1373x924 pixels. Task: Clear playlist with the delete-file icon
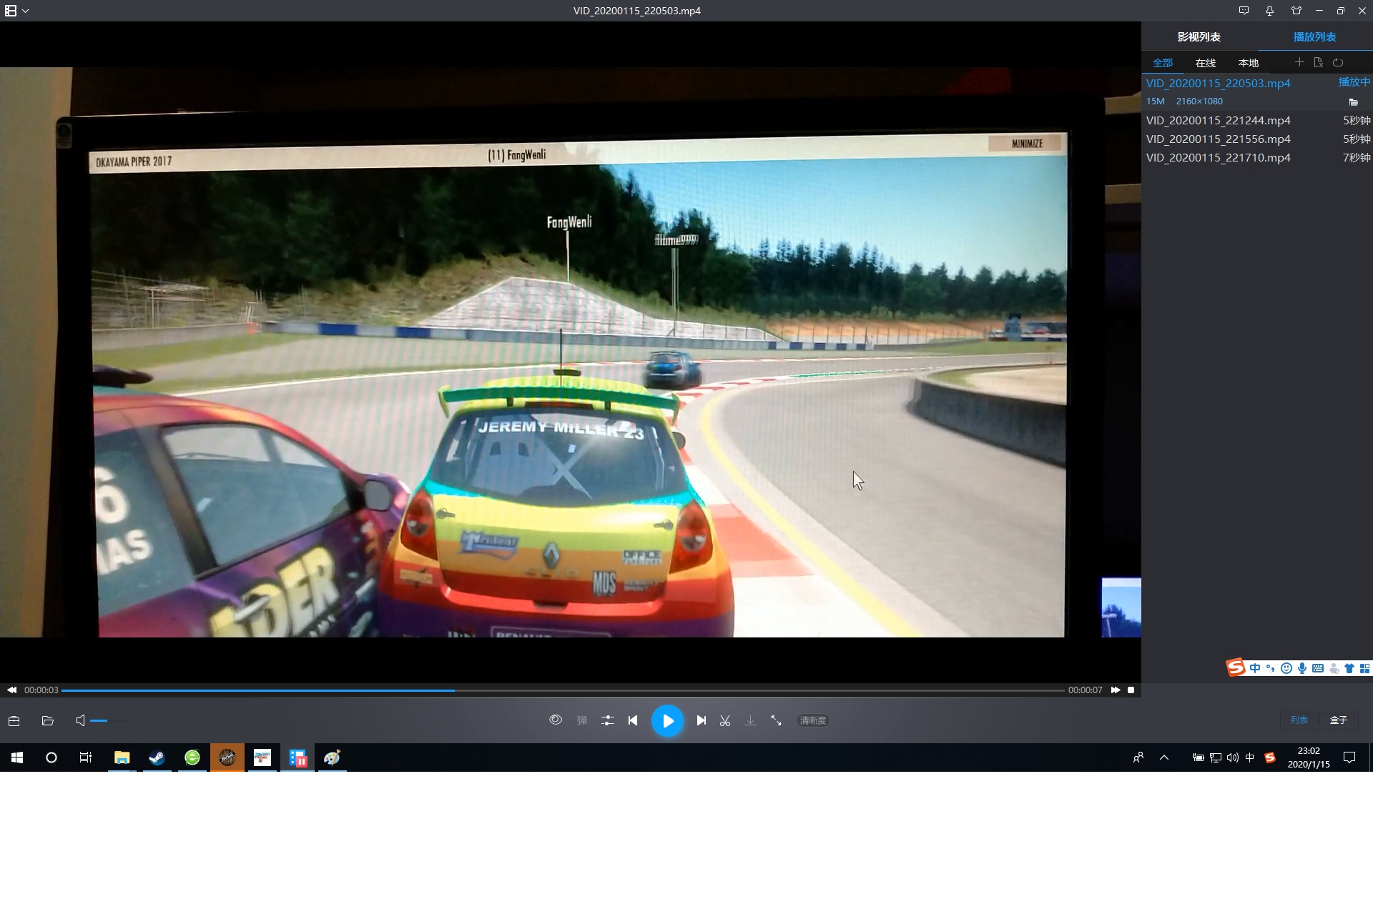point(1319,62)
